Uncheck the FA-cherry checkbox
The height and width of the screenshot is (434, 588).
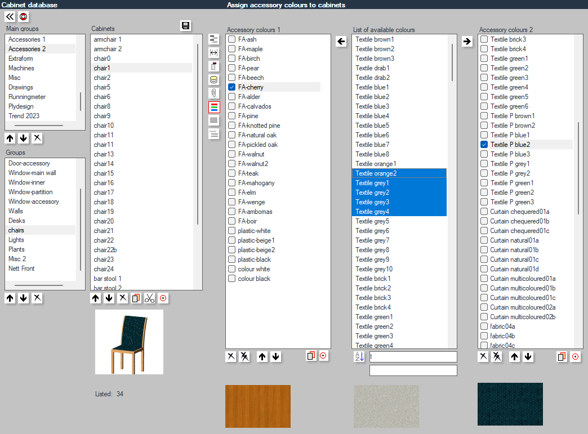pos(231,87)
